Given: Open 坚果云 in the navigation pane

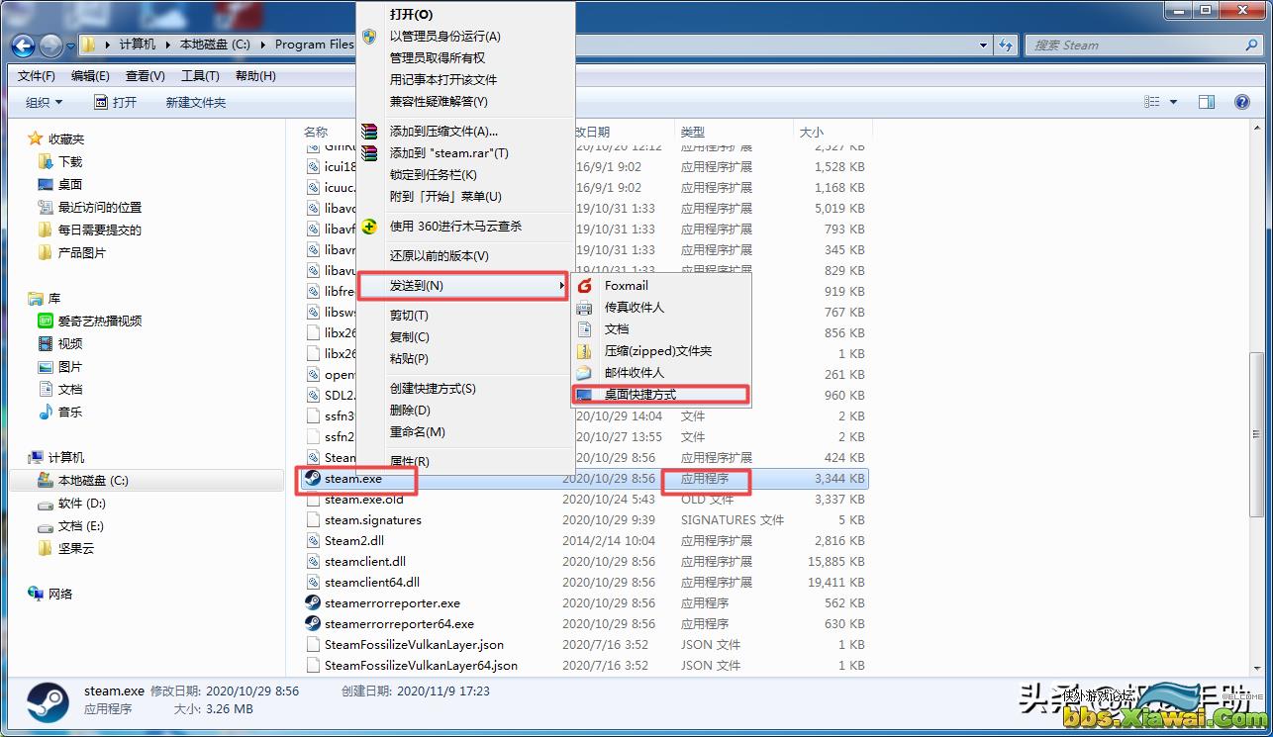Looking at the screenshot, I should click(76, 549).
